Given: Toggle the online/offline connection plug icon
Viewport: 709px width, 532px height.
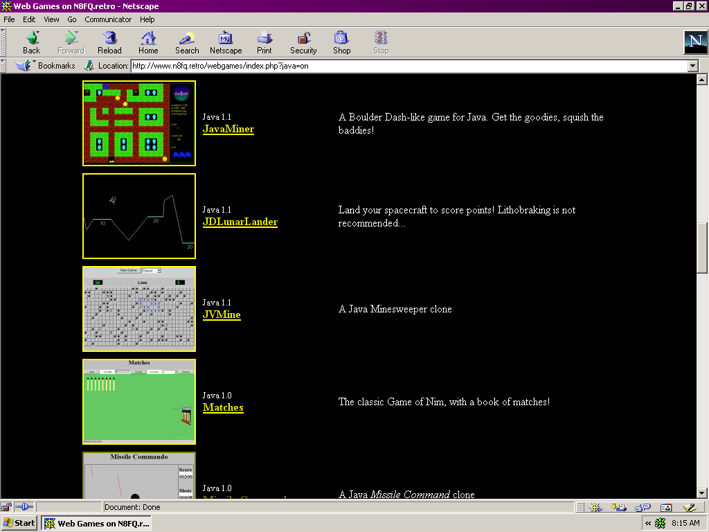Looking at the screenshot, I should pyautogui.click(x=24, y=507).
